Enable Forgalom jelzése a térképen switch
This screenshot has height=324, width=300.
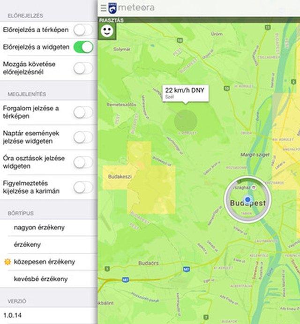[83, 112]
